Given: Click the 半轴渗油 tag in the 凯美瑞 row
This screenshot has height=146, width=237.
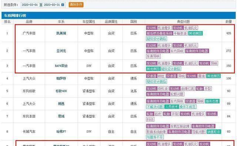Looking at the screenshot, I should [180, 33].
